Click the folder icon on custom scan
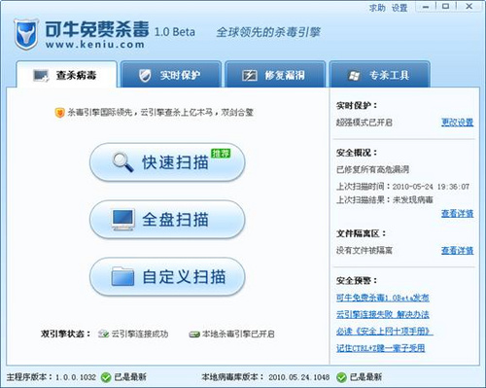This screenshot has height=388, width=486. pos(122,276)
